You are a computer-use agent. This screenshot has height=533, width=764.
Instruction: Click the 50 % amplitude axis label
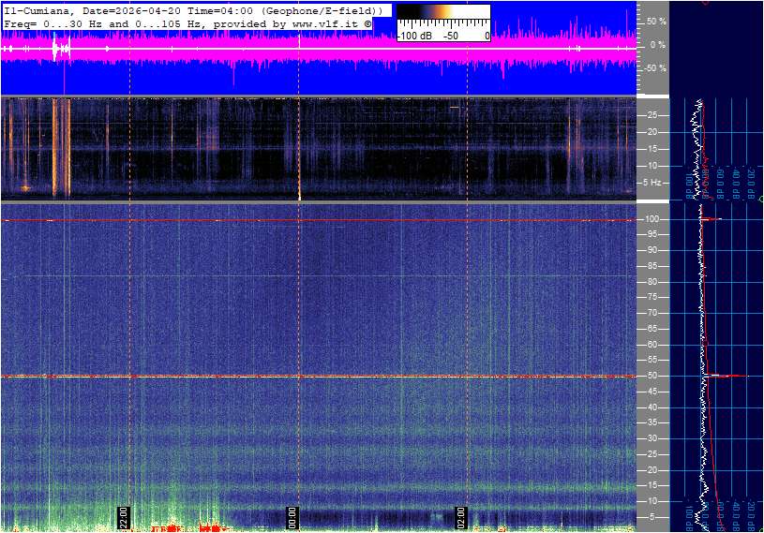656,21
